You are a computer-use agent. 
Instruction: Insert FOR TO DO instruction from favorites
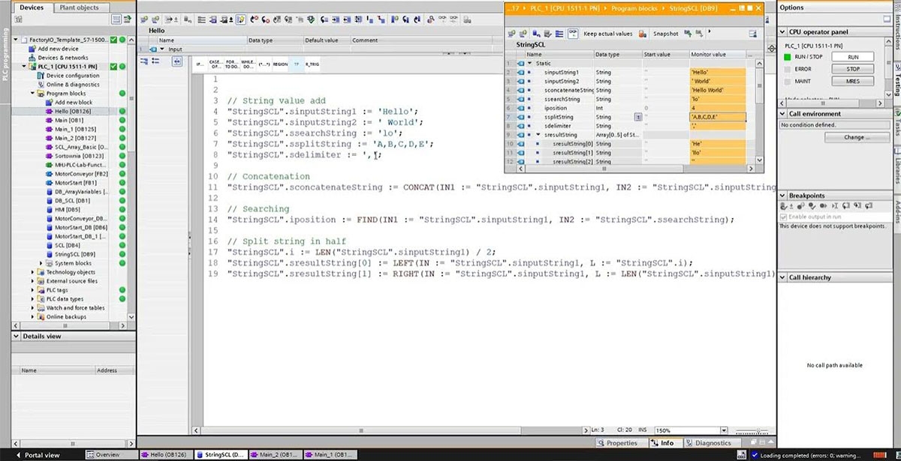pos(232,64)
